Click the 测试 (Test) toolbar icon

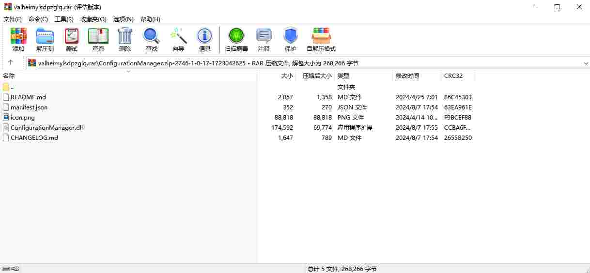(x=72, y=36)
